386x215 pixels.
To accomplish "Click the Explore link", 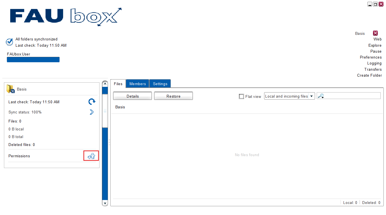I will [375, 45].
